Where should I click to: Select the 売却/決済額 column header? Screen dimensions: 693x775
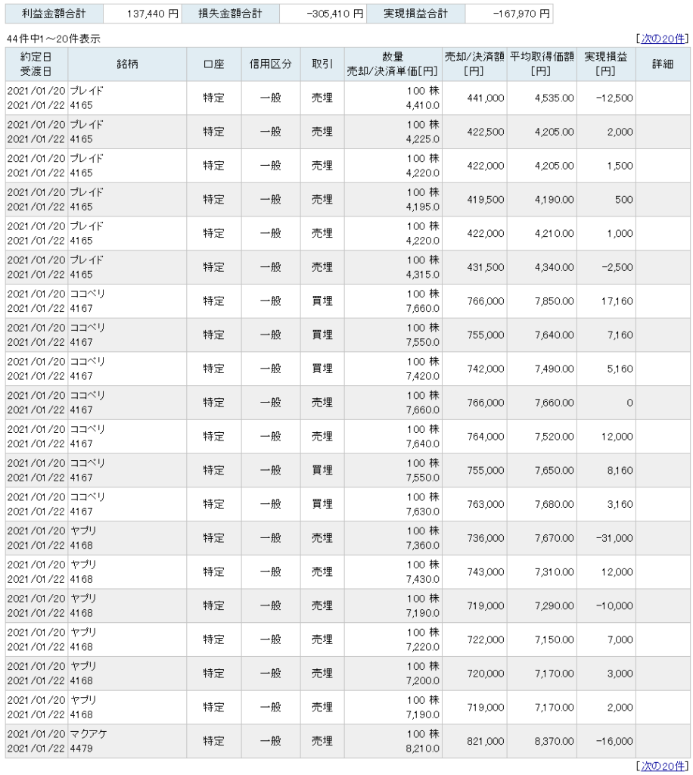(474, 64)
